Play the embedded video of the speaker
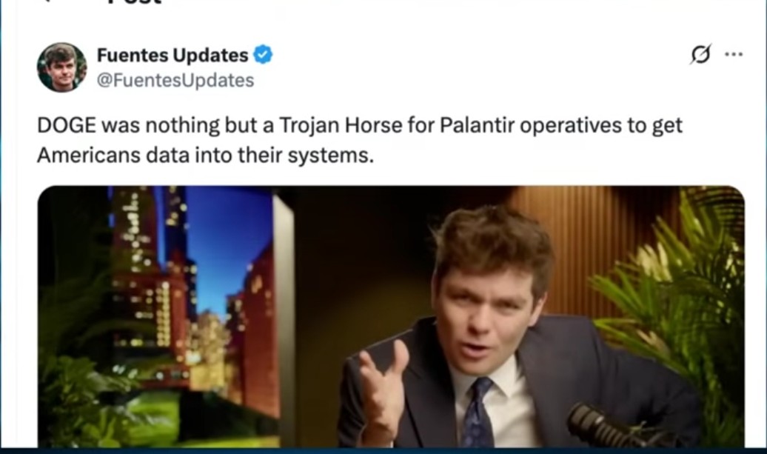Image resolution: width=767 pixels, height=454 pixels. click(391, 316)
